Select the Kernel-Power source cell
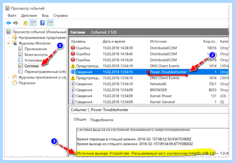 point(161,96)
